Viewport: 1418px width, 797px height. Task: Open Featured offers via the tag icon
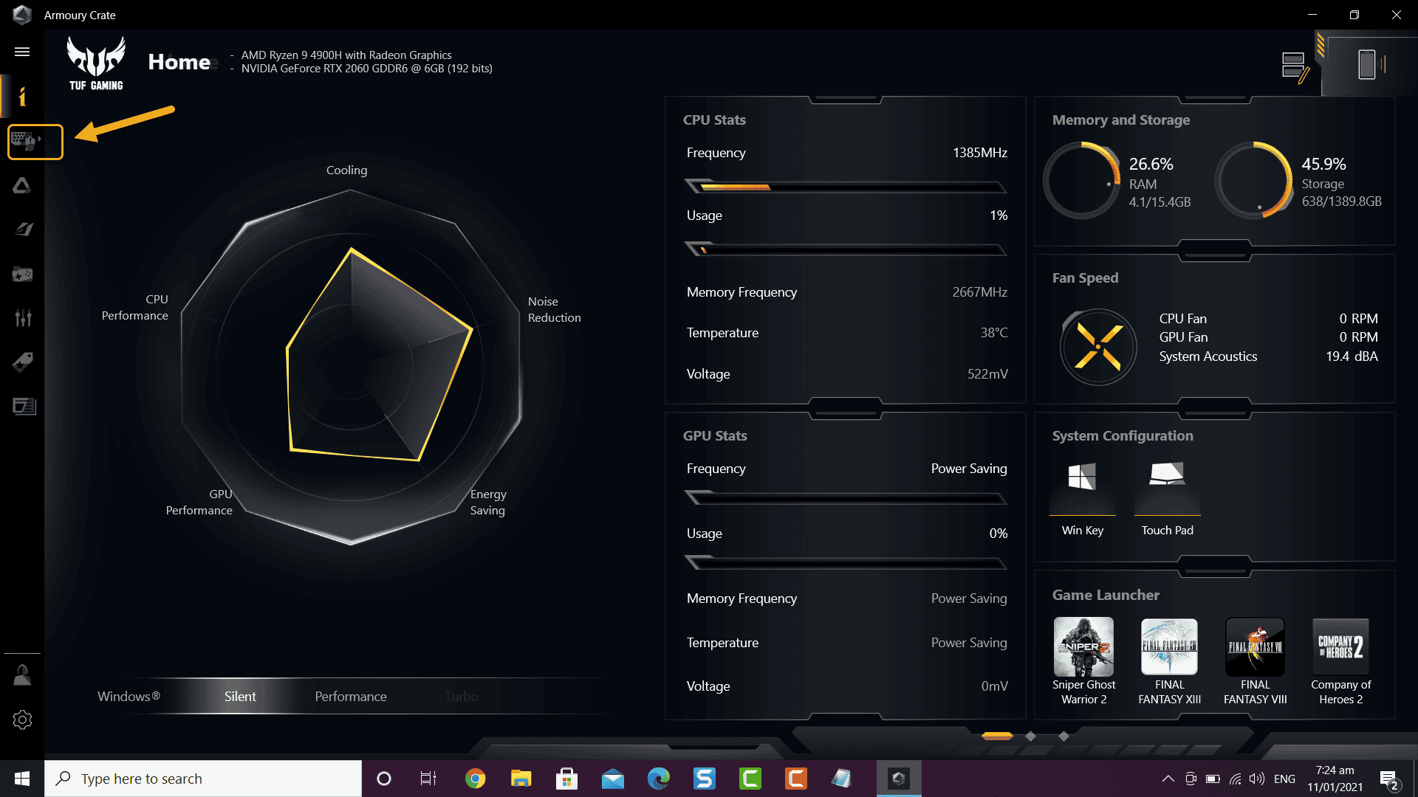click(x=22, y=362)
